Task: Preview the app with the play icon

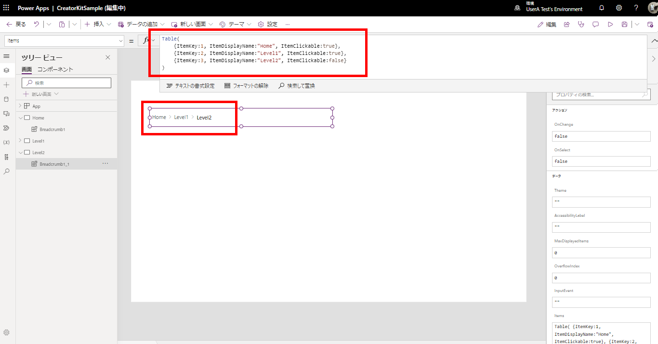Action: 610,24
